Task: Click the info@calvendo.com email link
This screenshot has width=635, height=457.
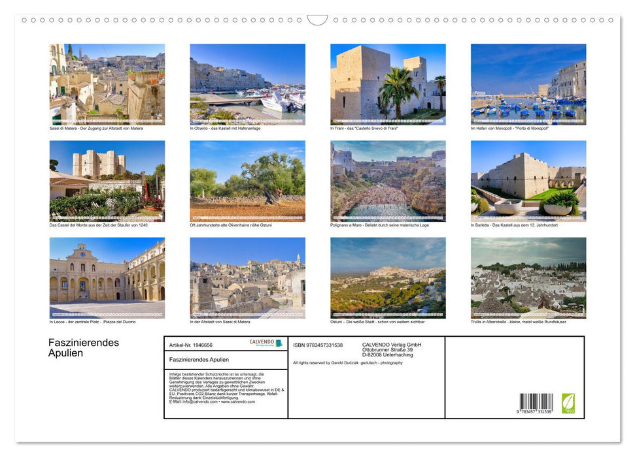Action: (x=197, y=403)
